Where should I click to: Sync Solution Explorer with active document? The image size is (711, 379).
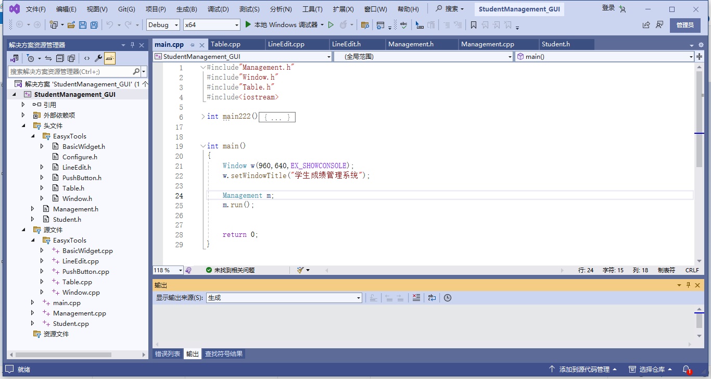(x=48, y=58)
